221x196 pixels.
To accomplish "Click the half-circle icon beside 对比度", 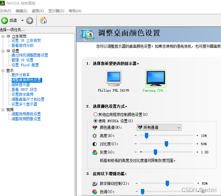I will click(x=94, y=144).
